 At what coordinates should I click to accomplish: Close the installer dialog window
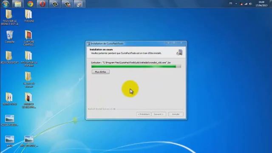click(181, 43)
